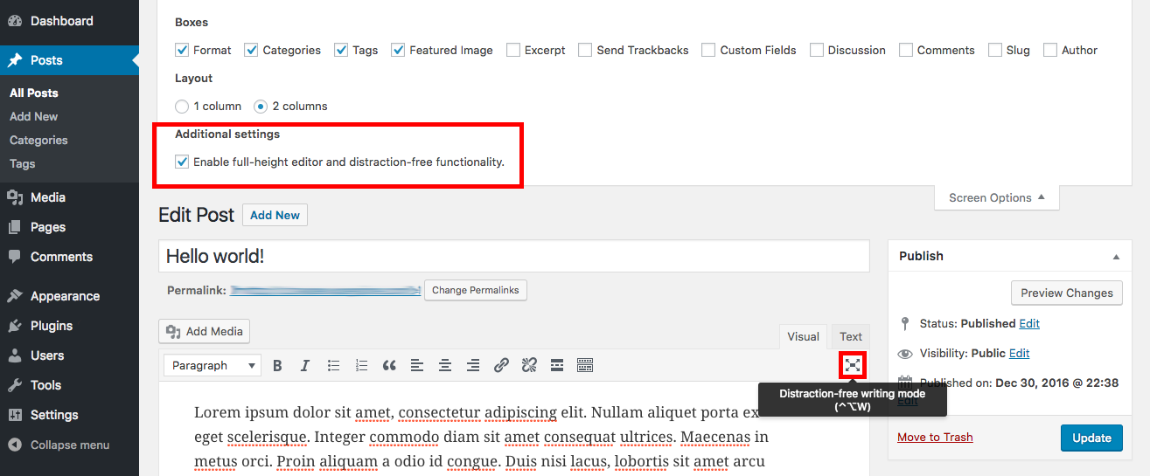Viewport: 1150px width, 476px height.
Task: Apply blockquote formatting
Action: pyautogui.click(x=389, y=366)
